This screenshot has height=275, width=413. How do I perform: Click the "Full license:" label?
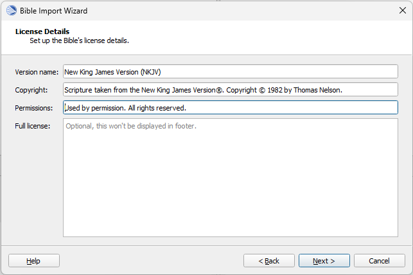[x=32, y=126]
